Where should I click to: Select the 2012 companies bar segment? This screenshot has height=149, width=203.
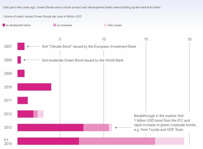(x=35, y=114)
